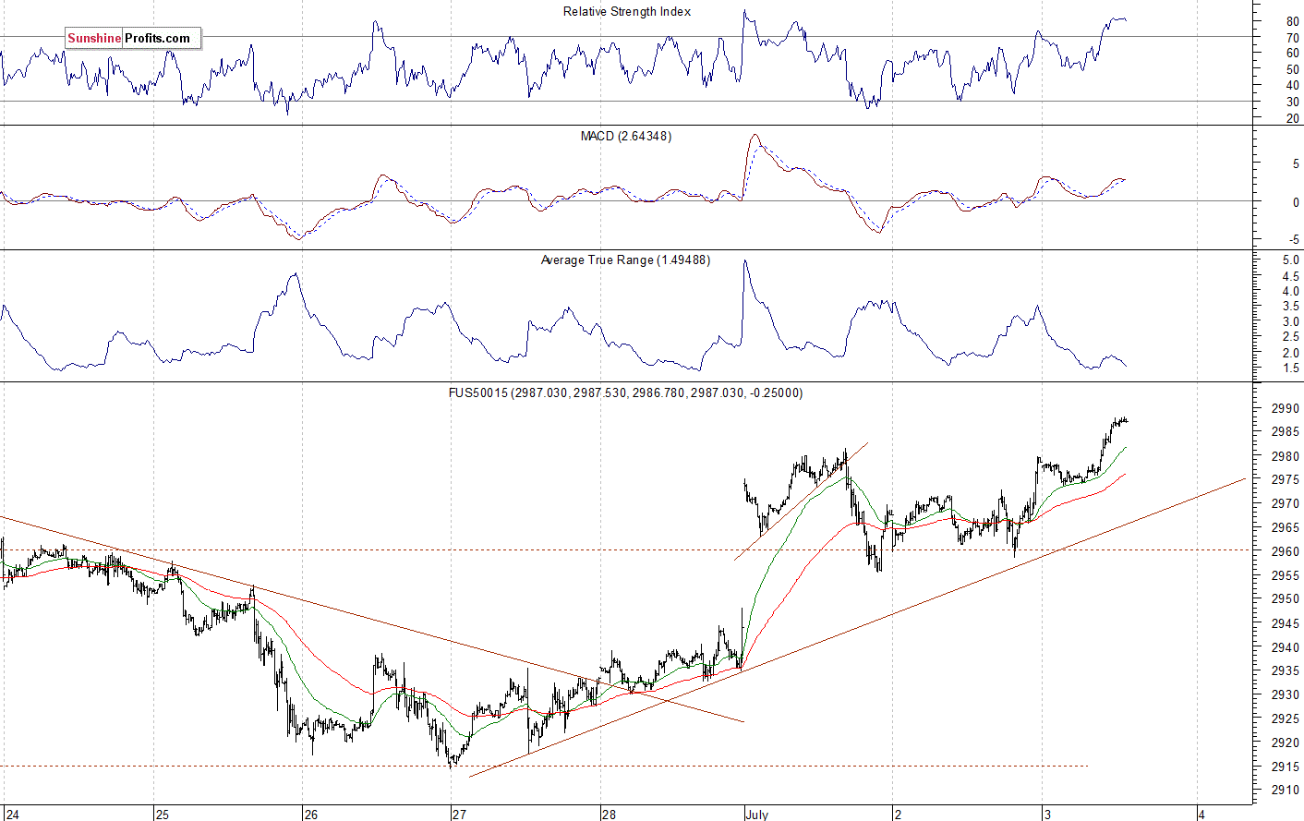Click date label 25 on time axis
Viewport: 1304px width, 821px height.
[162, 815]
